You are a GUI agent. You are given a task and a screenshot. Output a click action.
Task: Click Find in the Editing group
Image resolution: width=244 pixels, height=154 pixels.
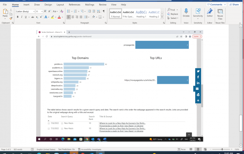173,10
